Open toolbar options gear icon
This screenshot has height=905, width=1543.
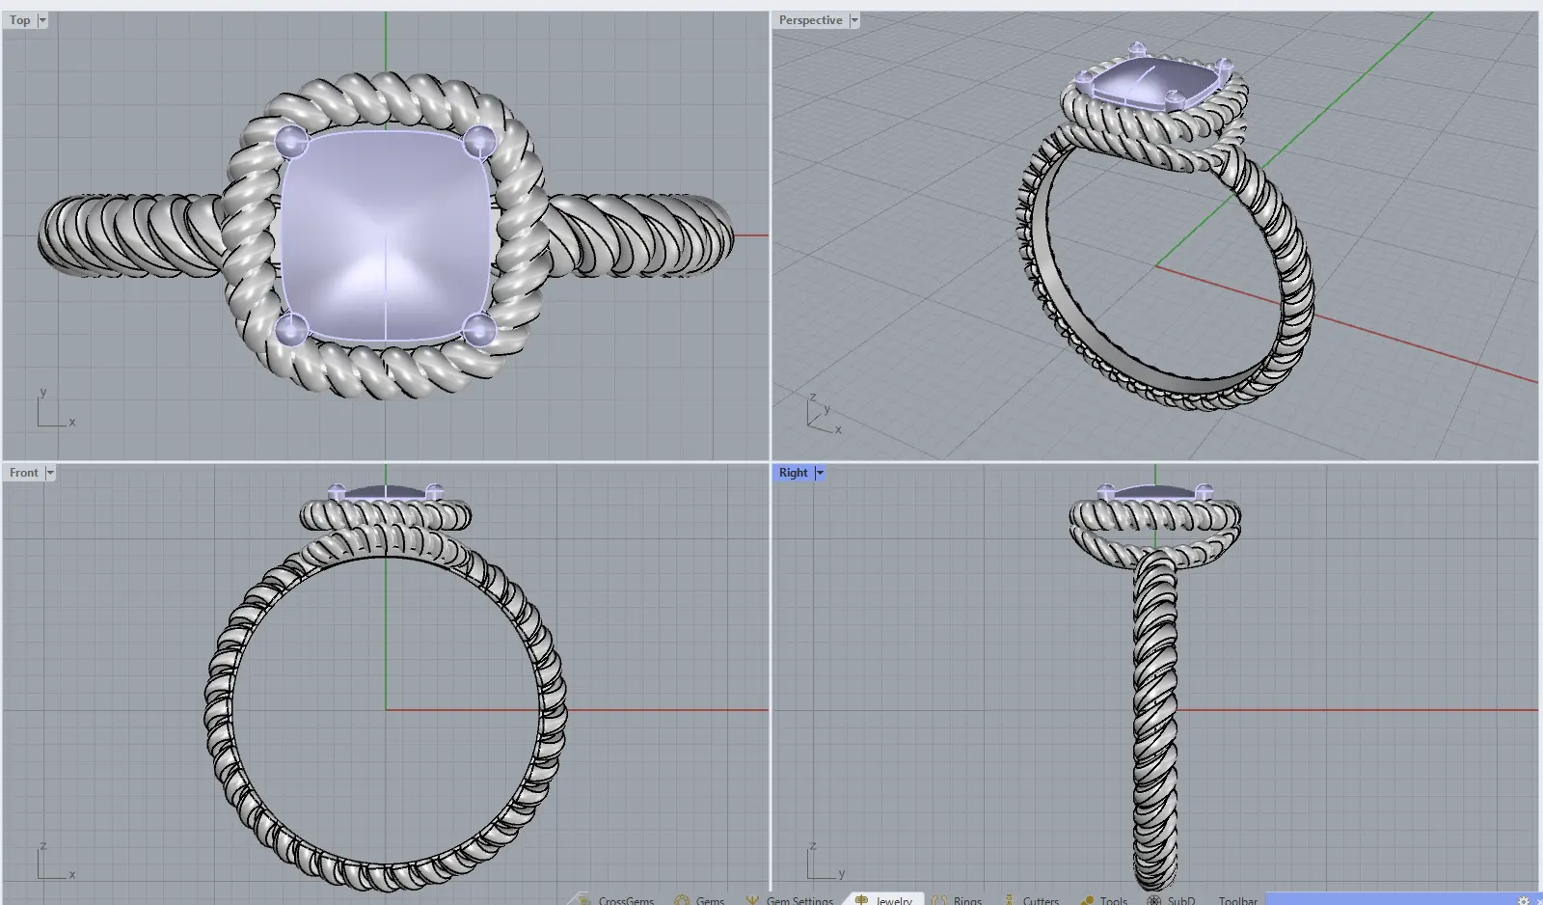[1524, 900]
